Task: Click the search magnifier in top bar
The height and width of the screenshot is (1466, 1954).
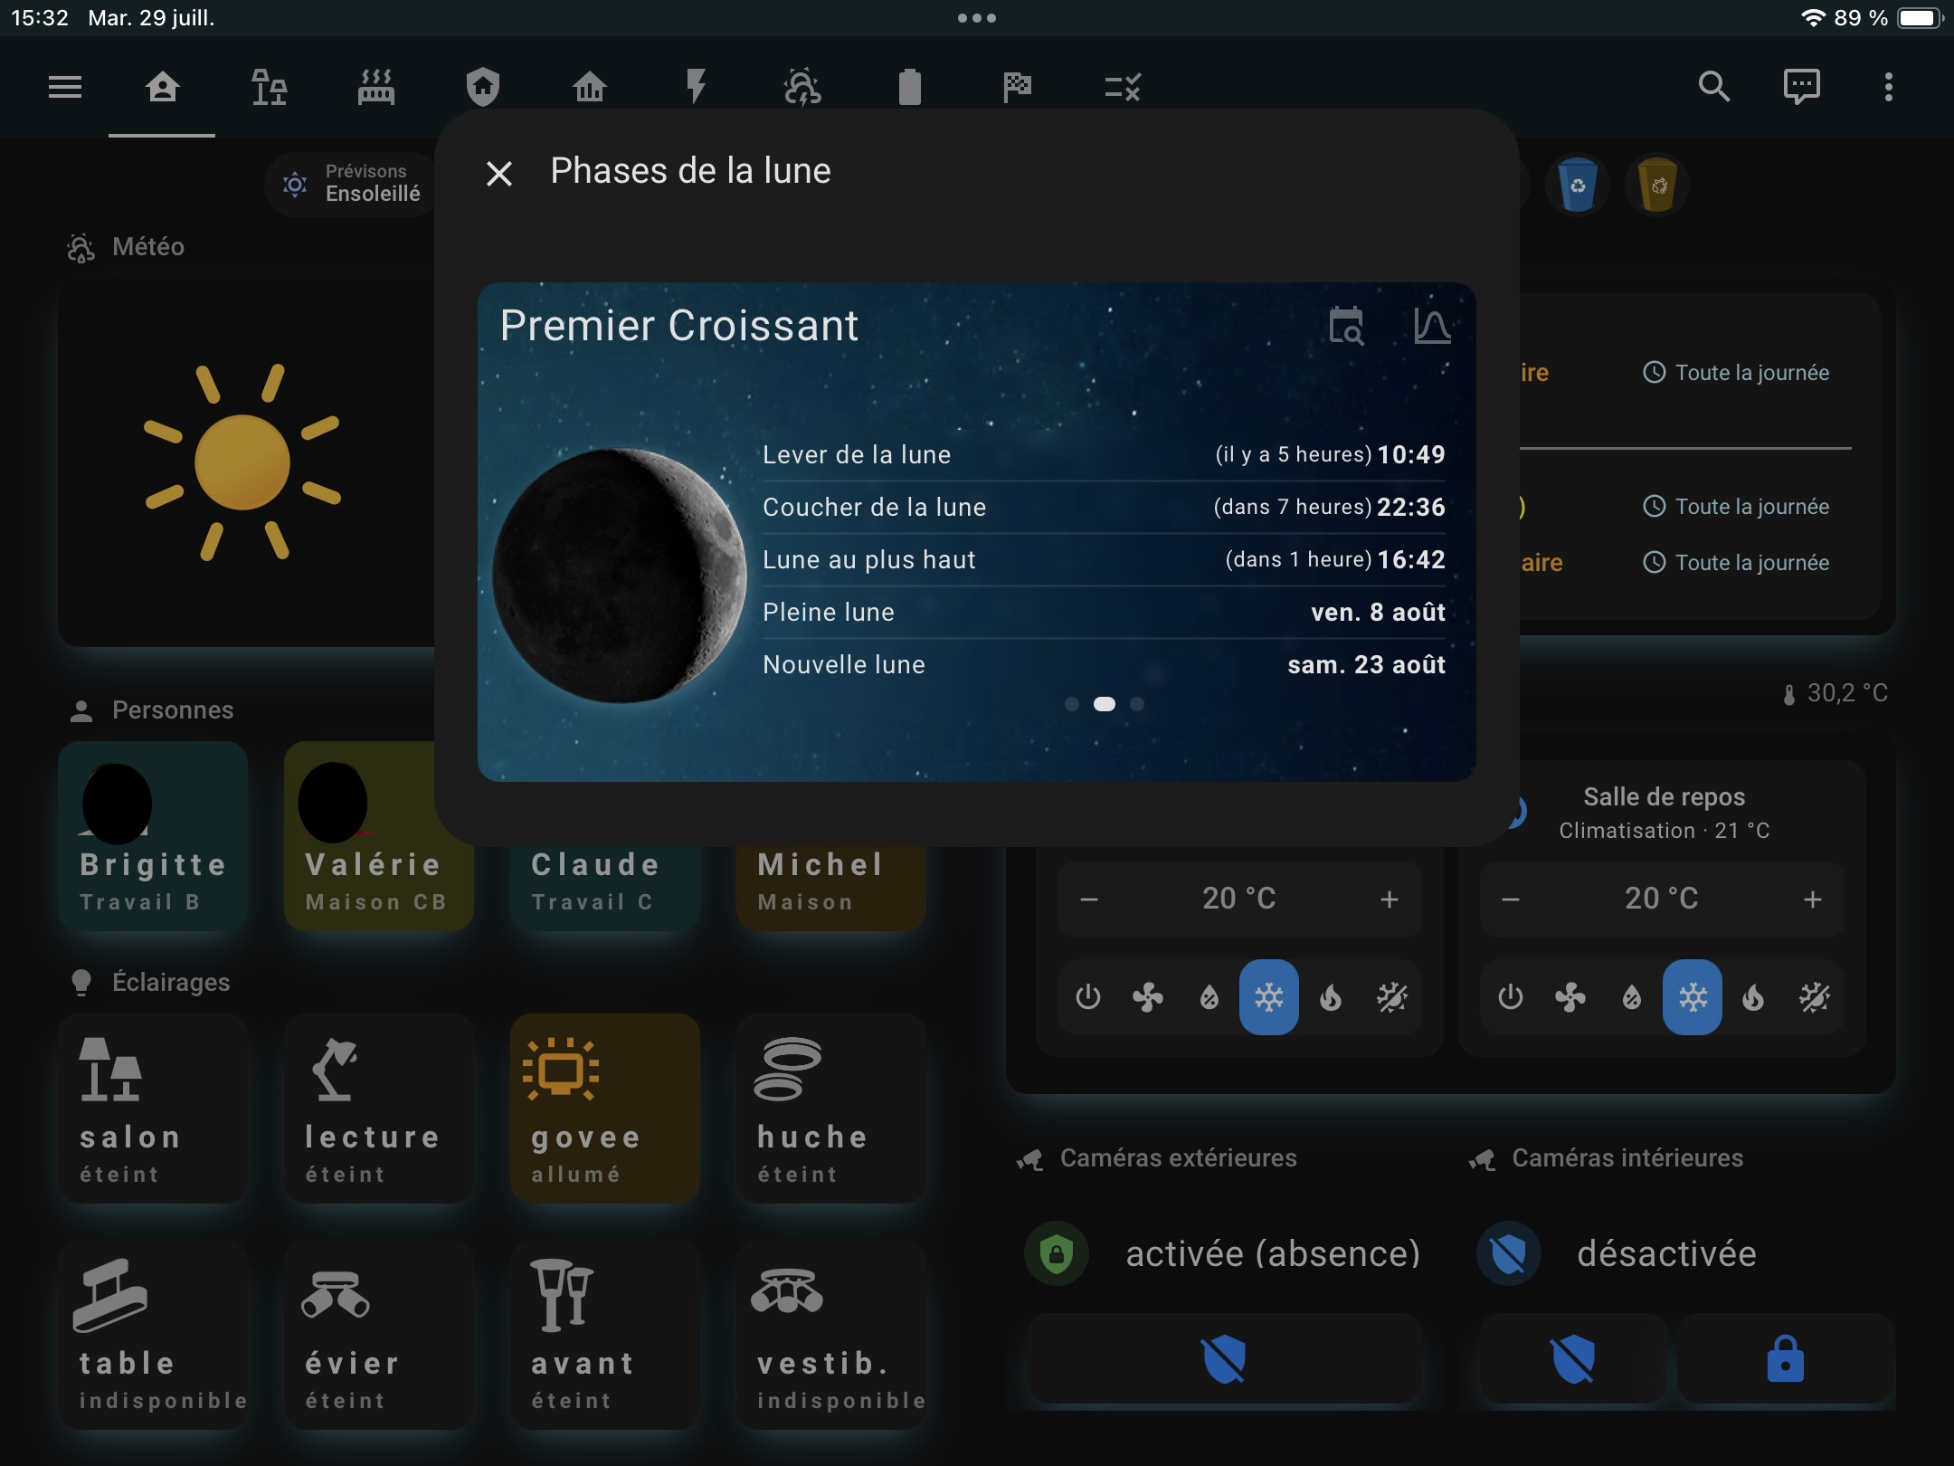Action: (x=1713, y=87)
